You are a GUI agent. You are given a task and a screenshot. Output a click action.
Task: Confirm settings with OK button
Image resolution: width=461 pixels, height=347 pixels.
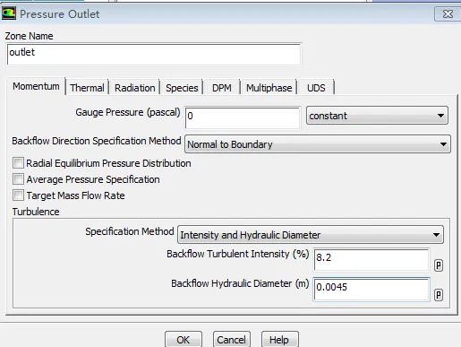184,340
